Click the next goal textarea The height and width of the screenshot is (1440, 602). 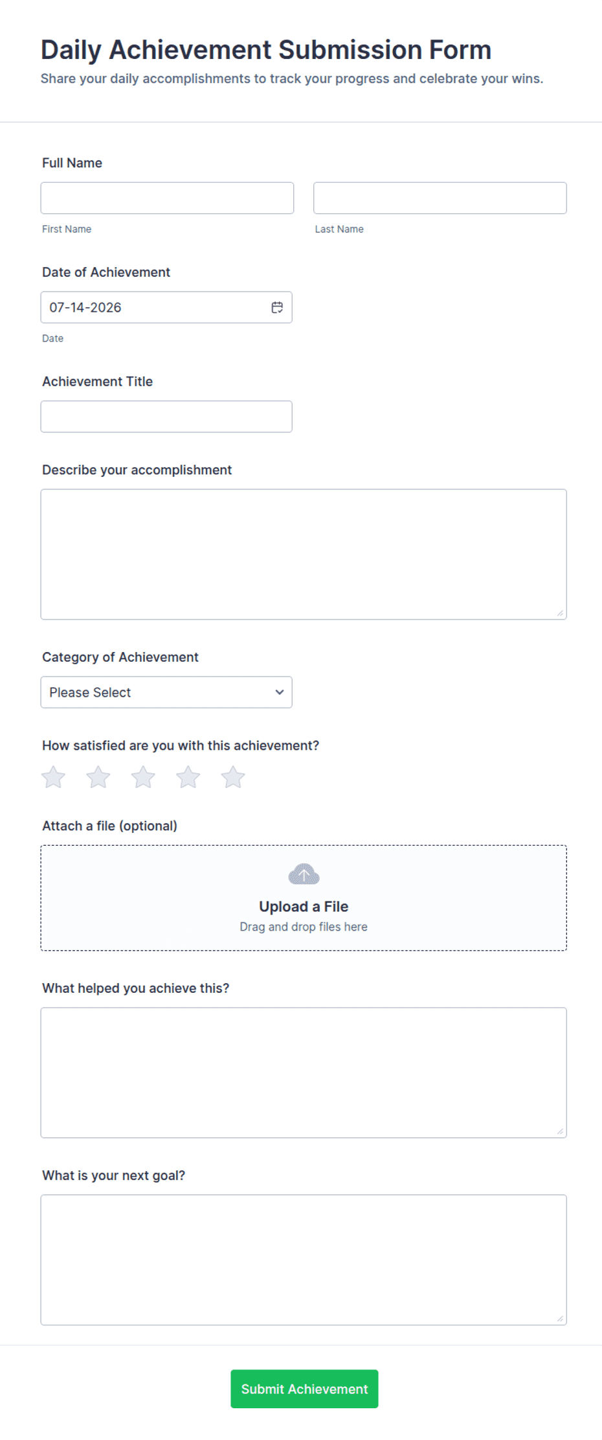[304, 1260]
